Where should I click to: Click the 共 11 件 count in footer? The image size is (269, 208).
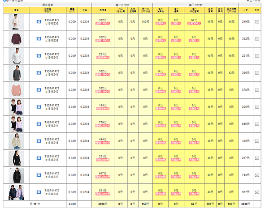35,204
